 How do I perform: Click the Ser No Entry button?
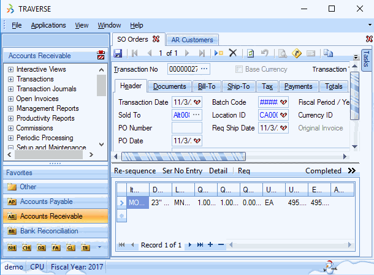tap(182, 171)
